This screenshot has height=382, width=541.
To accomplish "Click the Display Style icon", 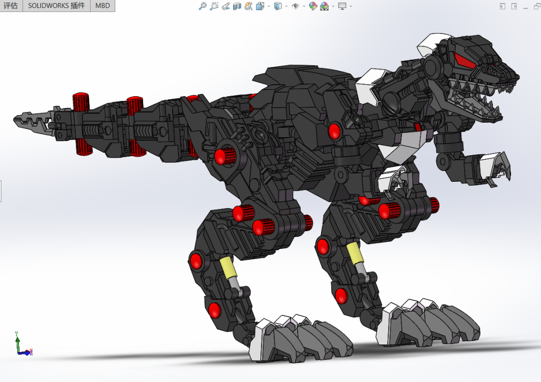I will 278,6.
